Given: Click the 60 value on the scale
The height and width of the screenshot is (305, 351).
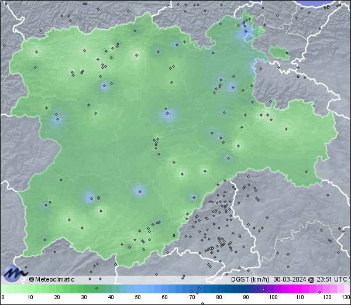Looking at the screenshot, I should 165,297.
